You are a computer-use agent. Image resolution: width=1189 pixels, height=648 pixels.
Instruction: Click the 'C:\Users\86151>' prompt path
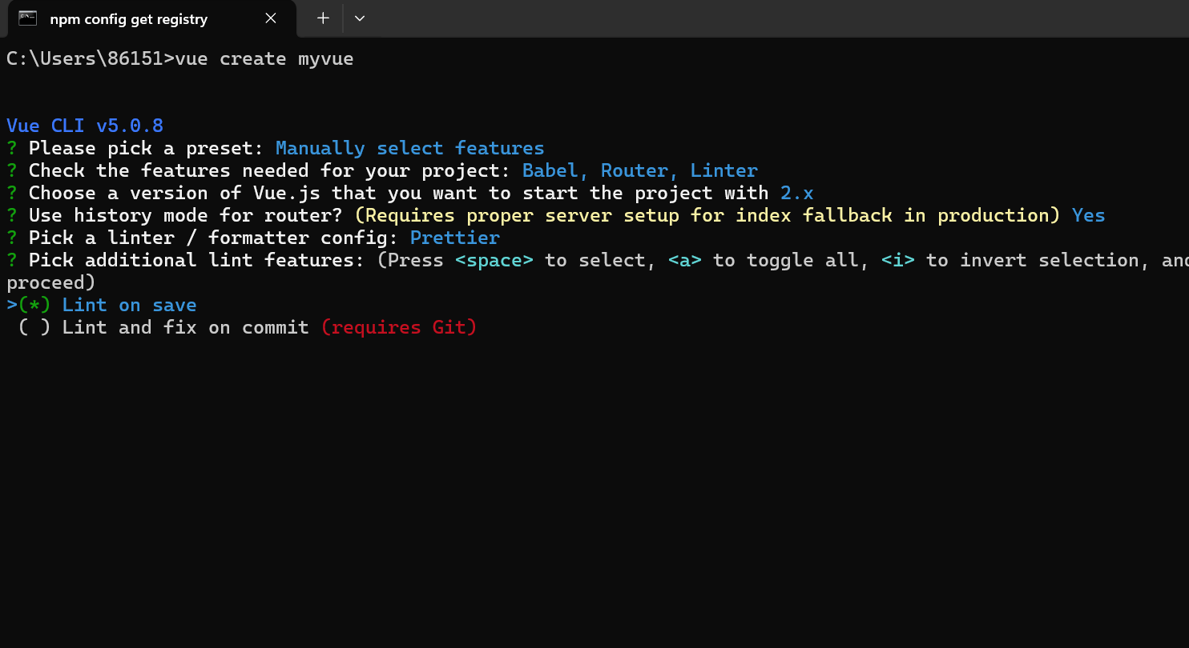[91, 58]
